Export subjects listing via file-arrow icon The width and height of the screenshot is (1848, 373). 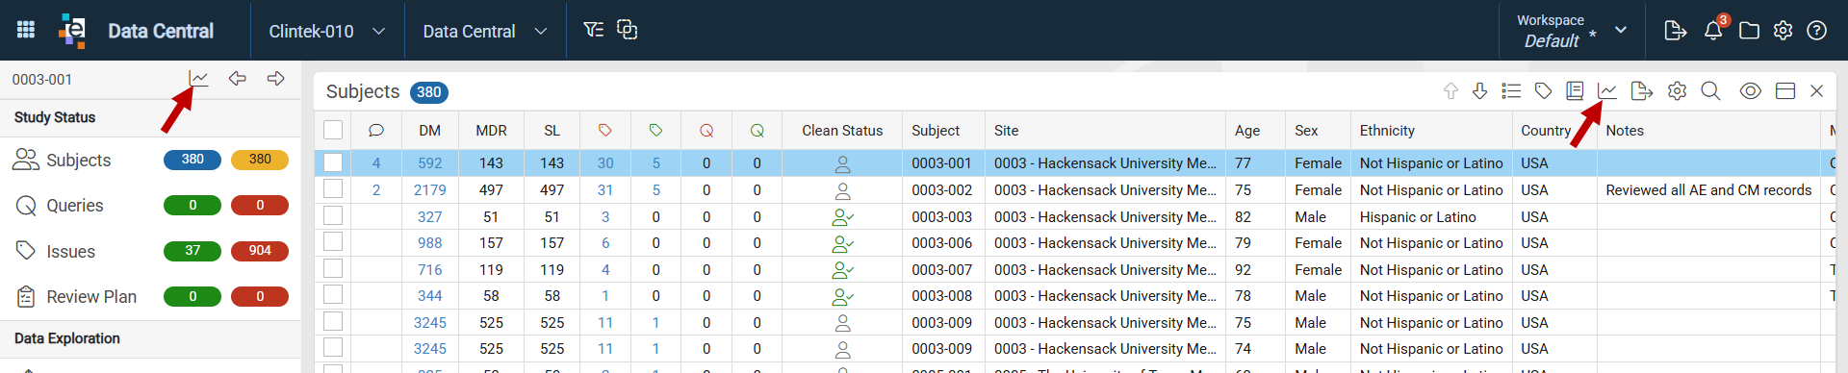coord(1641,90)
